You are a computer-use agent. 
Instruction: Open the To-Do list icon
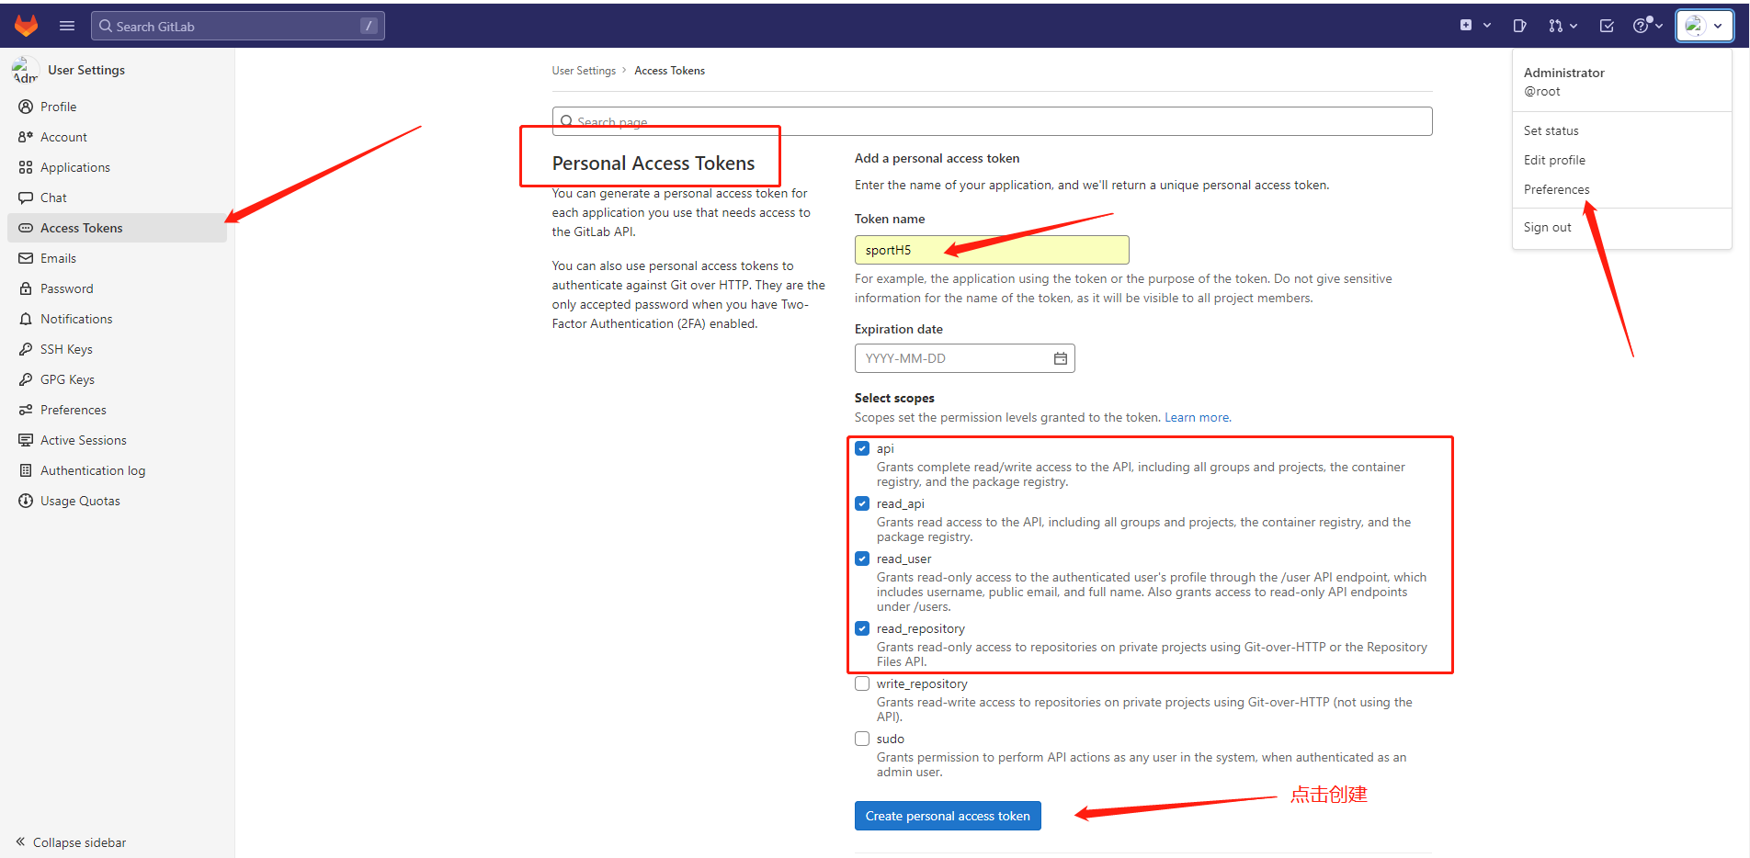point(1607,26)
